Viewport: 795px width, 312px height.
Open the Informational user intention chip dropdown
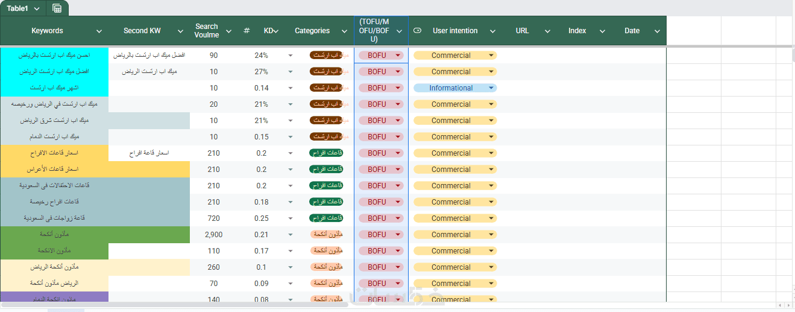coord(491,88)
